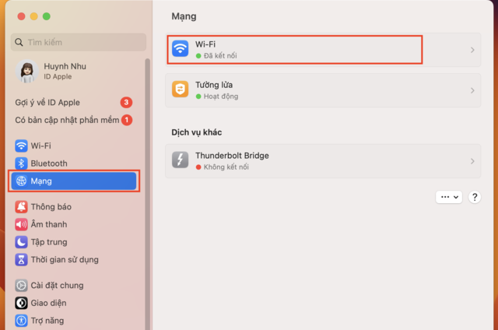Viewport: 498px width, 330px height.
Task: Open Thời gian sử dụng settings
Action: [x=64, y=260]
